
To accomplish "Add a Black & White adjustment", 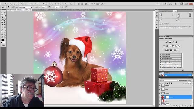I will pos(172,46).
